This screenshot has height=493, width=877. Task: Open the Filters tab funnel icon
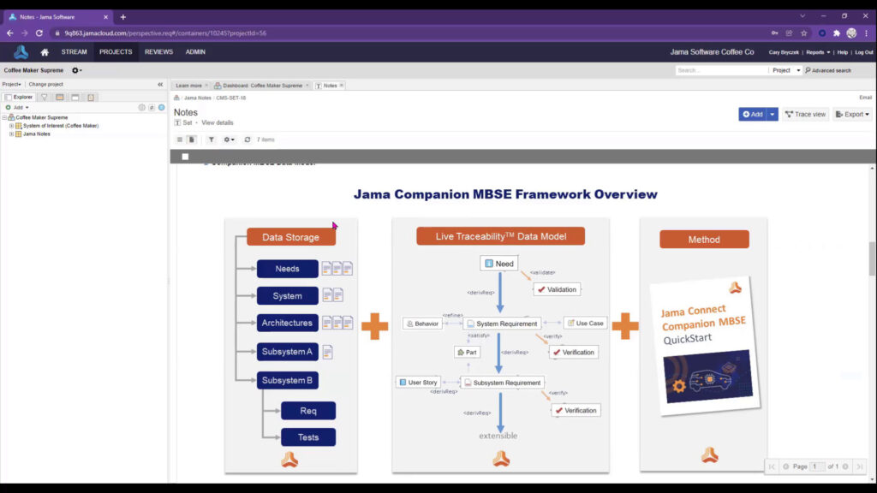(x=45, y=98)
